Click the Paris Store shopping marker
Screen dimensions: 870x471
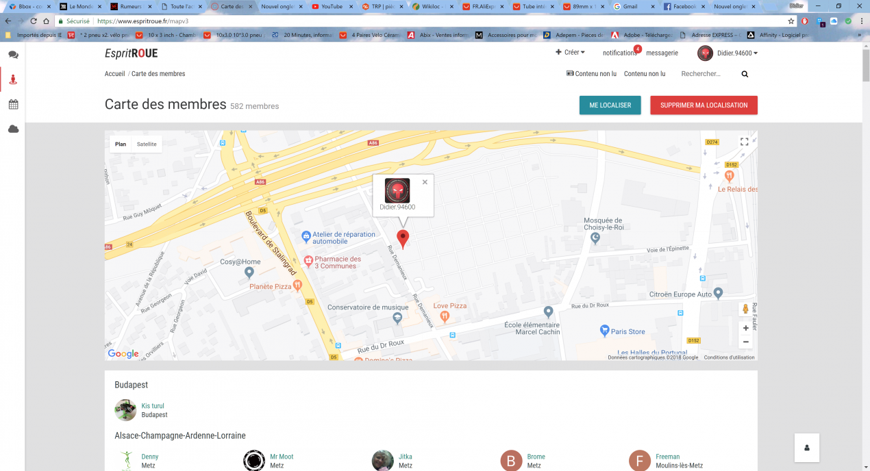click(604, 331)
